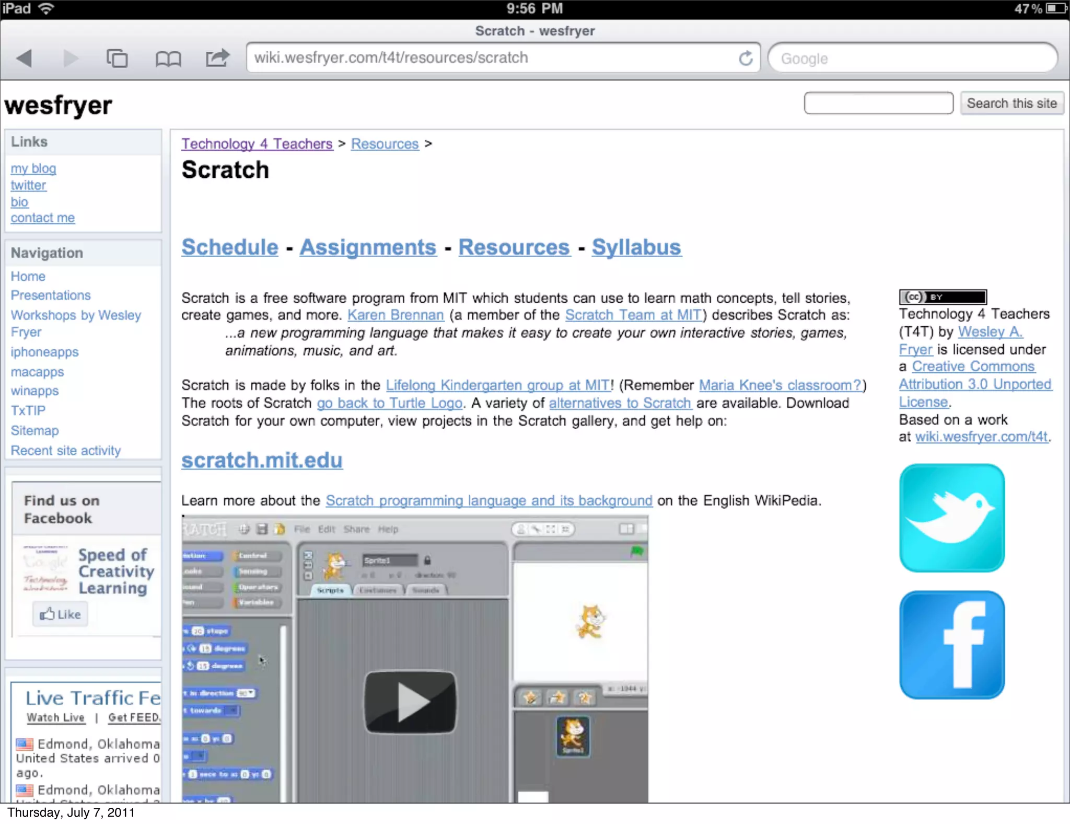
Task: Click the large Facebook icon
Action: click(951, 645)
